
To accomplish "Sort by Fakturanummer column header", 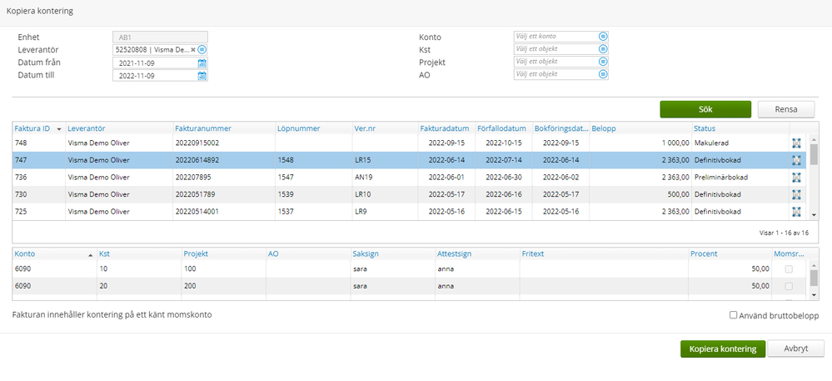I will 202,128.
